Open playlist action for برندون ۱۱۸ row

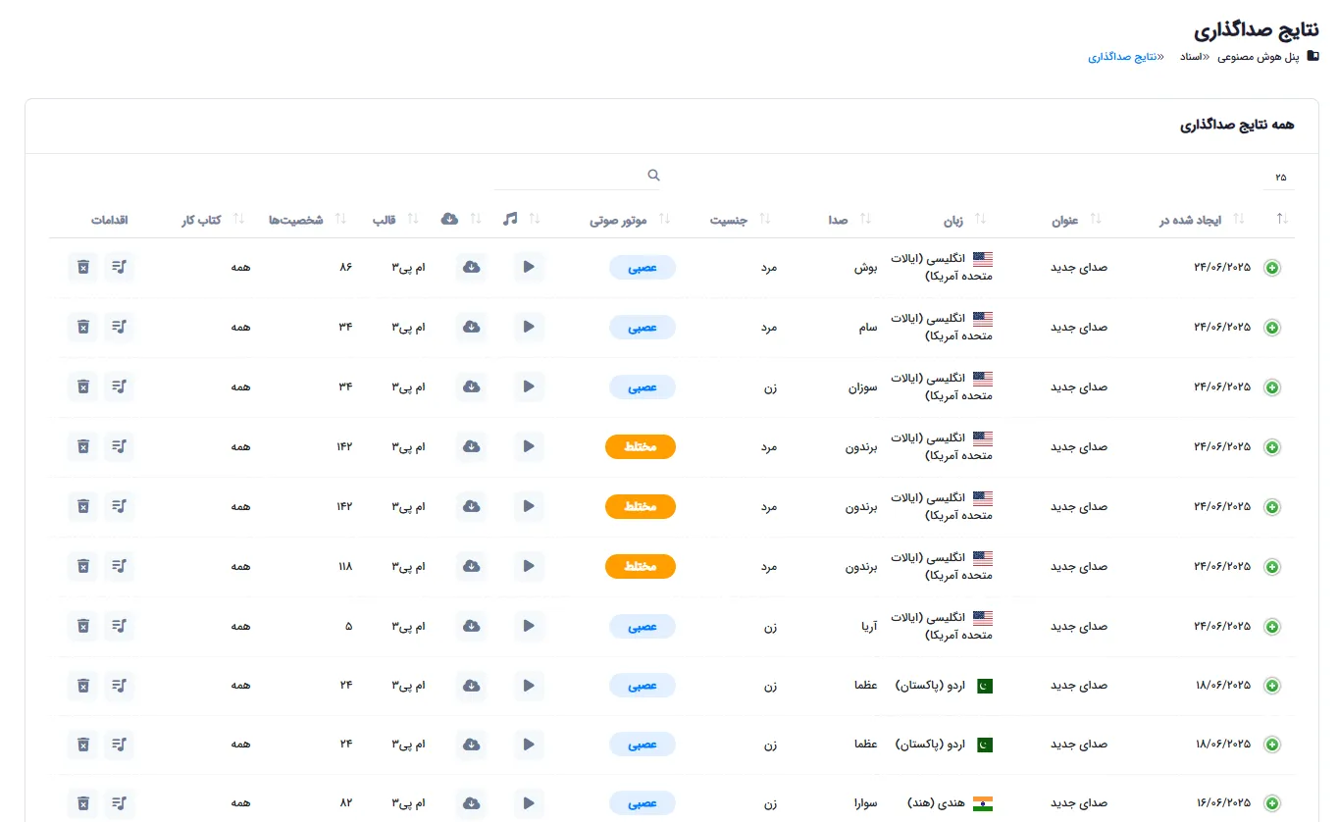[x=119, y=566]
